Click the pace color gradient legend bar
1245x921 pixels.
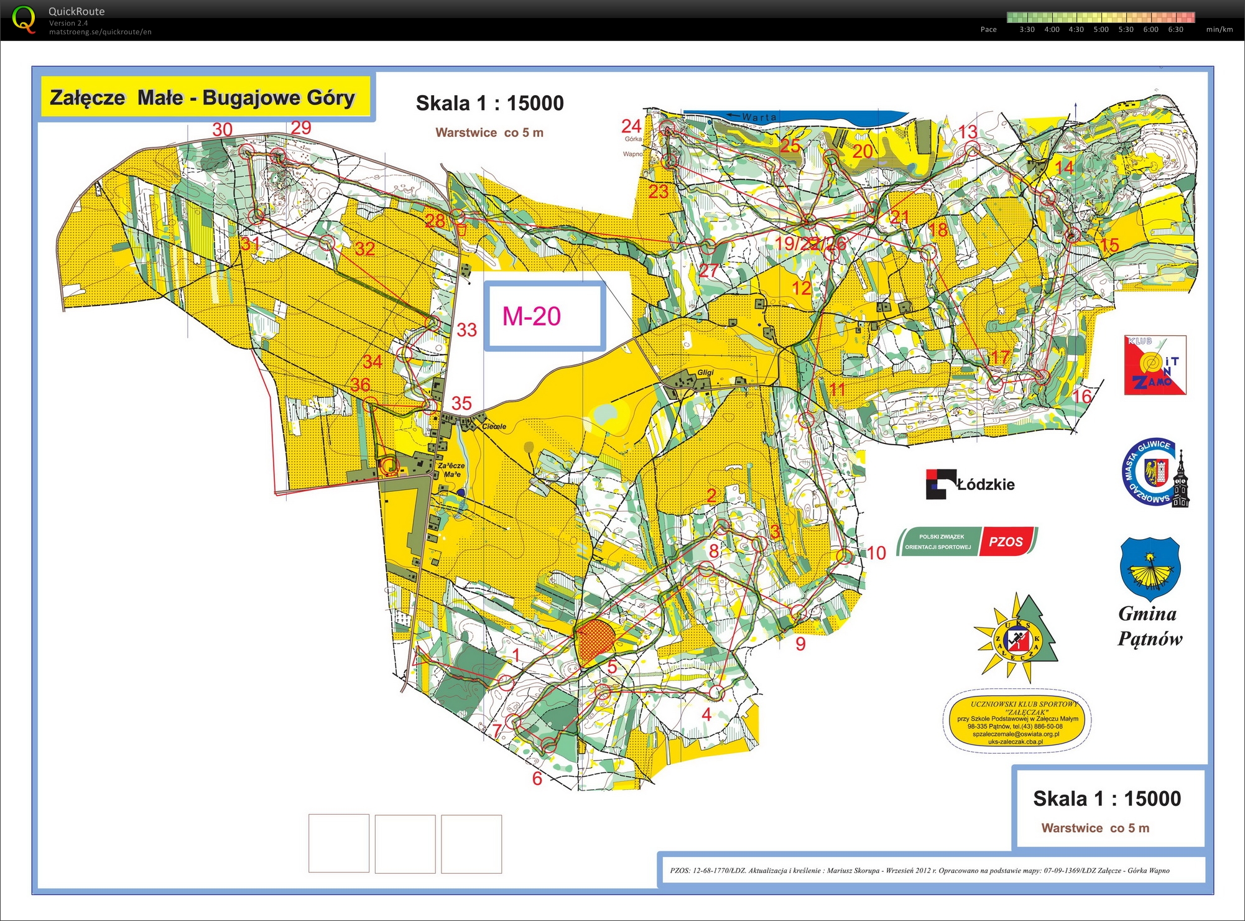tap(1100, 17)
